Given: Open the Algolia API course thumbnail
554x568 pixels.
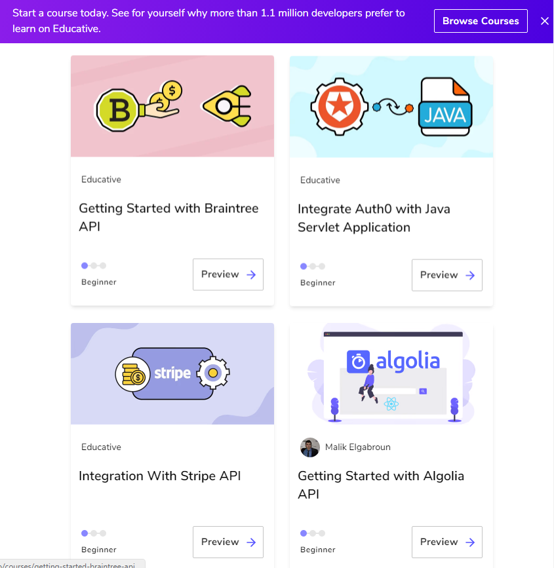Looking at the screenshot, I should pyautogui.click(x=391, y=373).
